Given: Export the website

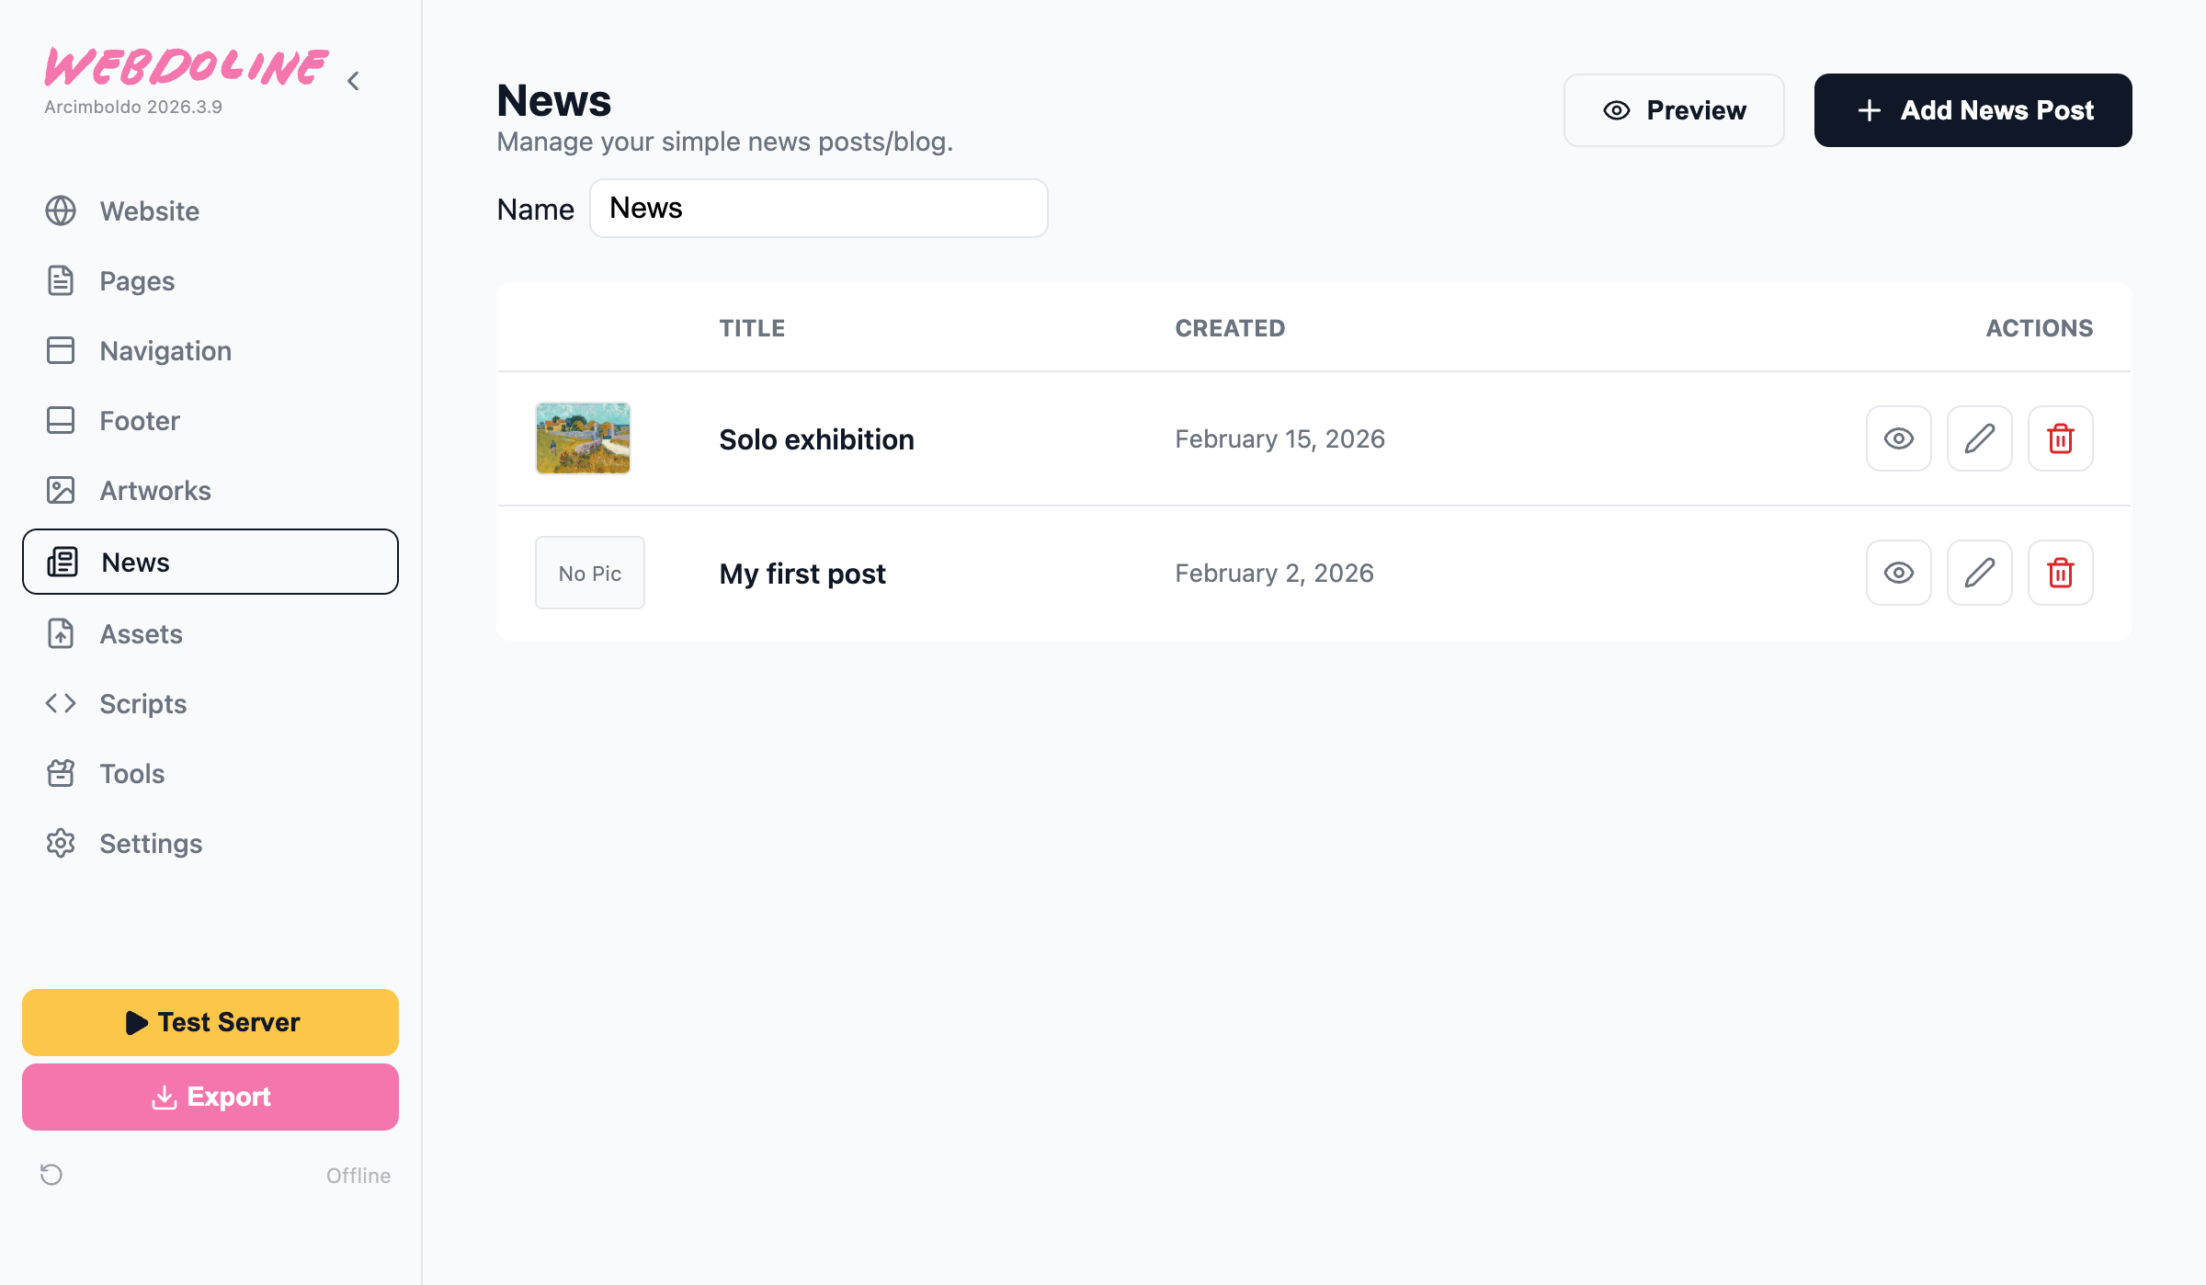Looking at the screenshot, I should (x=210, y=1096).
